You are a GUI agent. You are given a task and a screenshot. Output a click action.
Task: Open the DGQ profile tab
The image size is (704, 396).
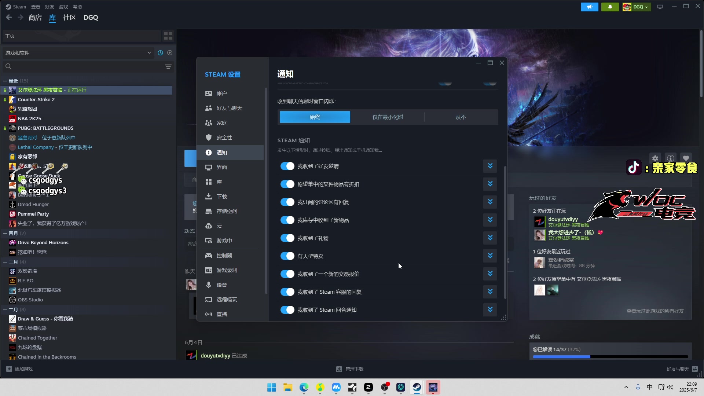pos(91,18)
